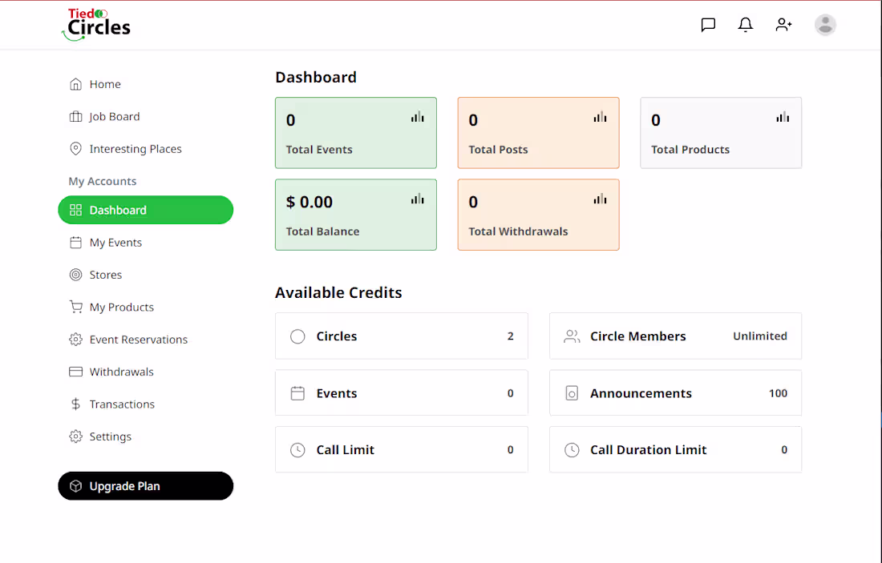882x563 pixels.
Task: Click the My Products cart icon
Action: click(x=75, y=307)
